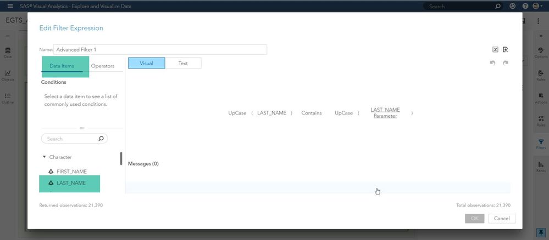Open the Outline pane in left sidebar

[8, 98]
